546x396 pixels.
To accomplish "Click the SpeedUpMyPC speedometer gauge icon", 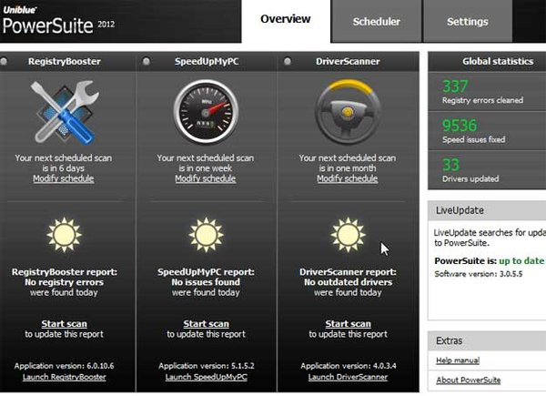I will click(x=207, y=111).
